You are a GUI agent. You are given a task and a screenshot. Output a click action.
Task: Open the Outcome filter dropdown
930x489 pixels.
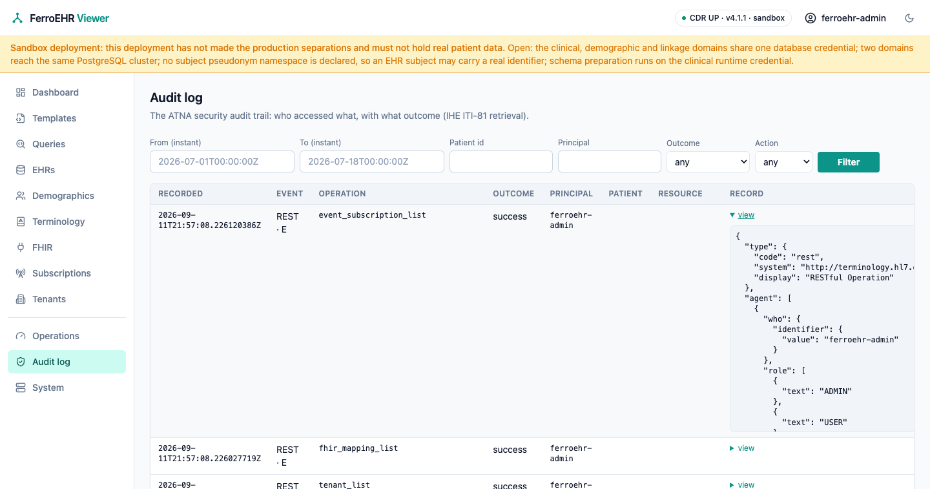click(708, 162)
